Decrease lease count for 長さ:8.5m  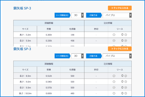pyautogui.click(x=114, y=76)
